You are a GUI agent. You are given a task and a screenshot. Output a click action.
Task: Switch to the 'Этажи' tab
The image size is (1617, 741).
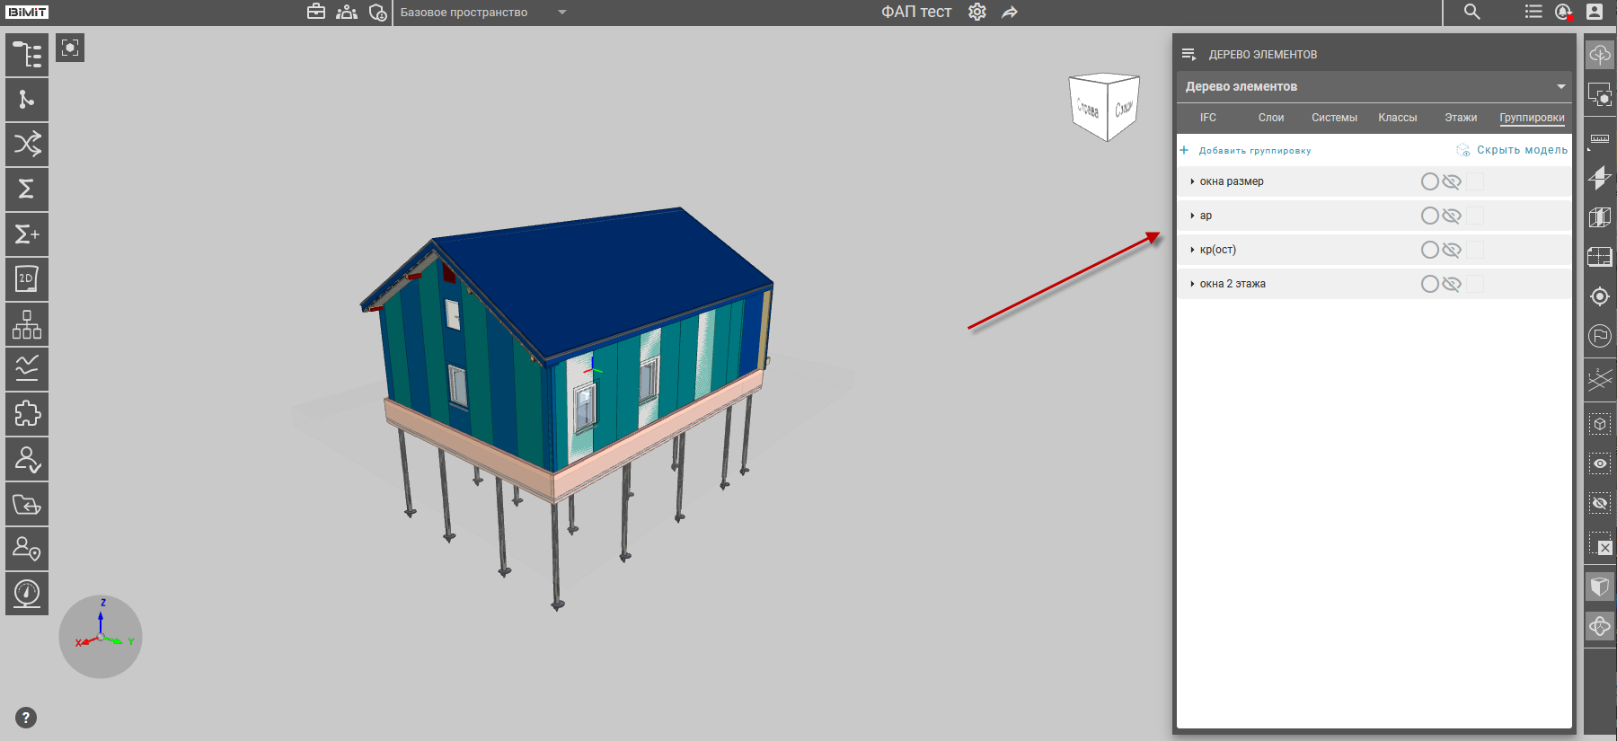point(1460,118)
